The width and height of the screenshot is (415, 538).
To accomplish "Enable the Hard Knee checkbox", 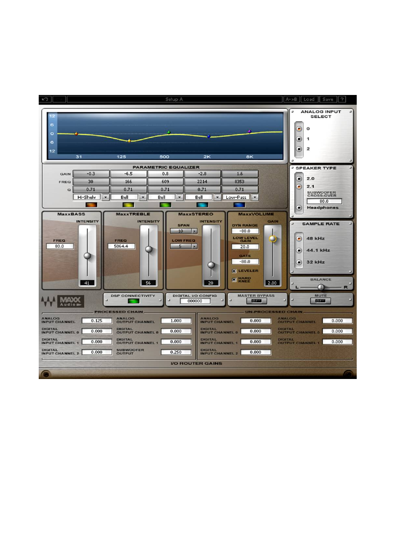I will click(x=234, y=280).
